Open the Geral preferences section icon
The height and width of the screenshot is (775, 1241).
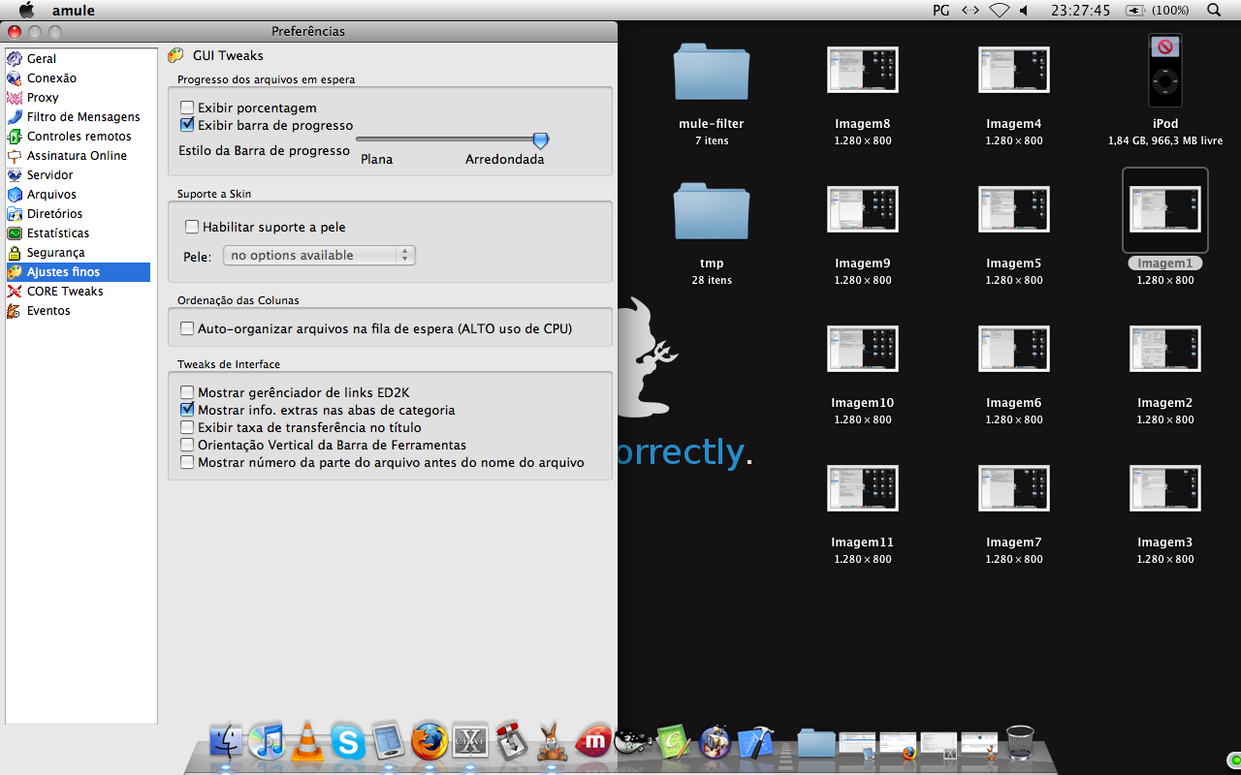(15, 59)
